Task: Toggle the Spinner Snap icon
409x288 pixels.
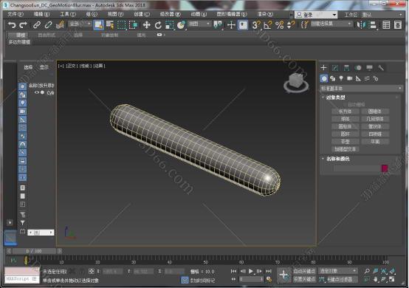Action: tap(291, 25)
